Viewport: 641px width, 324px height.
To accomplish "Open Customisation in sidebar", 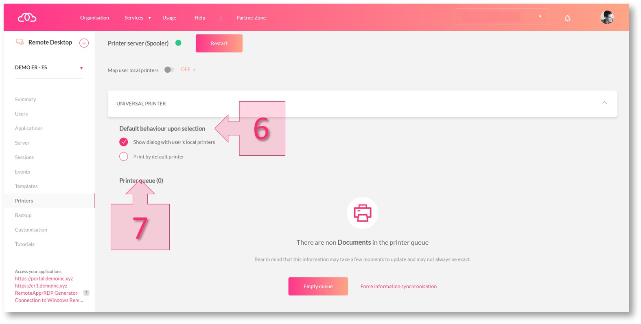I will tap(31, 230).
